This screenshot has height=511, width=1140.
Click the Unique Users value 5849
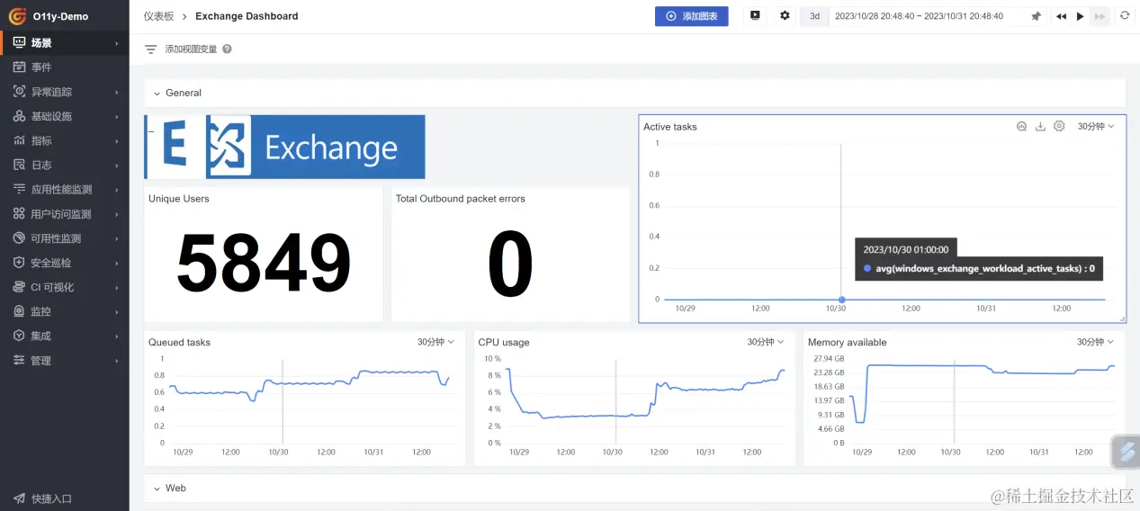coord(264,264)
